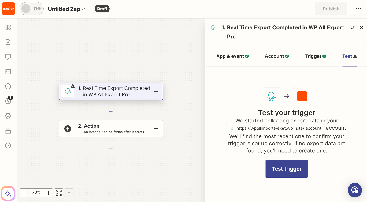Click the AI sparkle assistant icon
Image resolution: width=367 pixels, height=202 pixels.
(8, 193)
